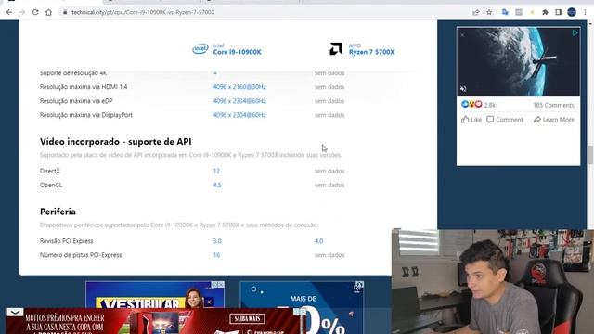
Task: Click PCI Express revision value 3.0
Action: 217,241
